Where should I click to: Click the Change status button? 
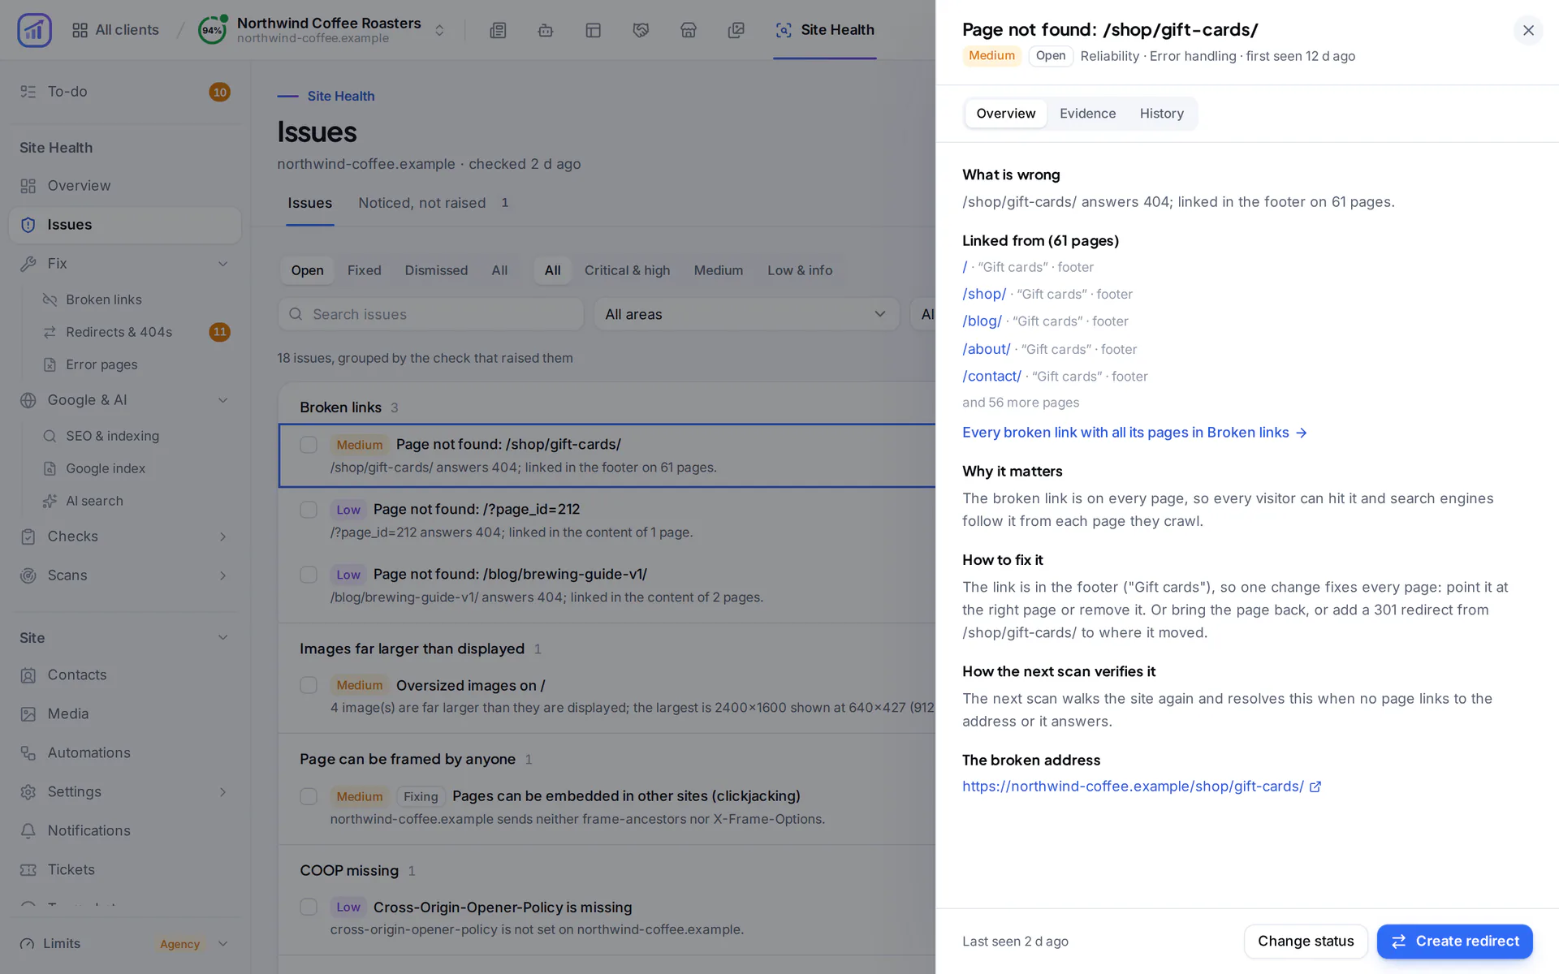(x=1306, y=942)
